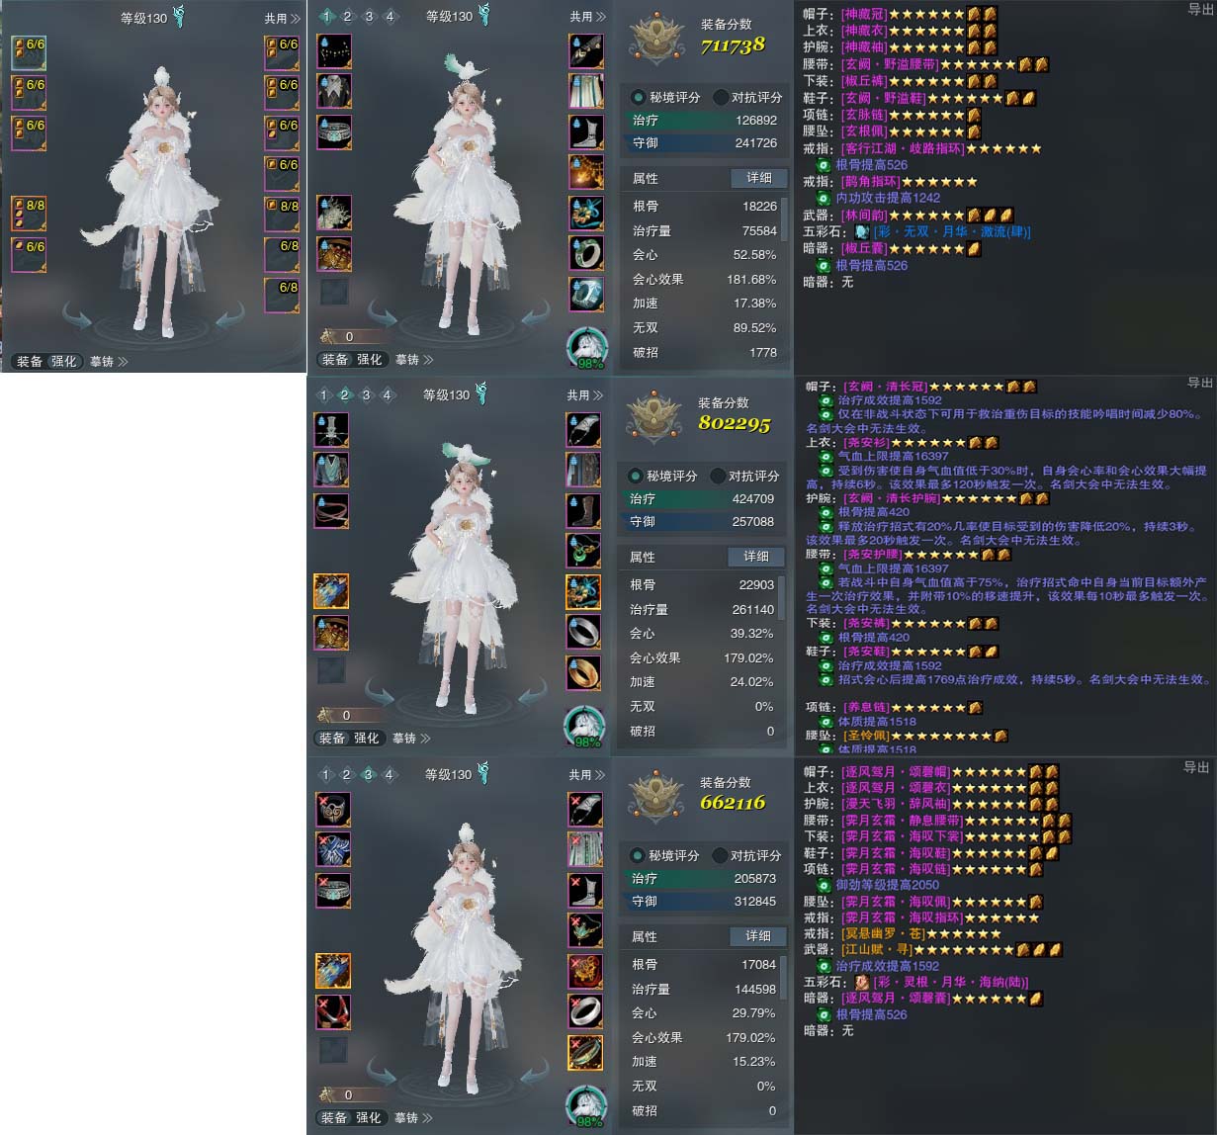Click 导出 above the 逐风驾月·颂磬帽 list
Image resolution: width=1217 pixels, height=1135 pixels.
[x=1196, y=767]
